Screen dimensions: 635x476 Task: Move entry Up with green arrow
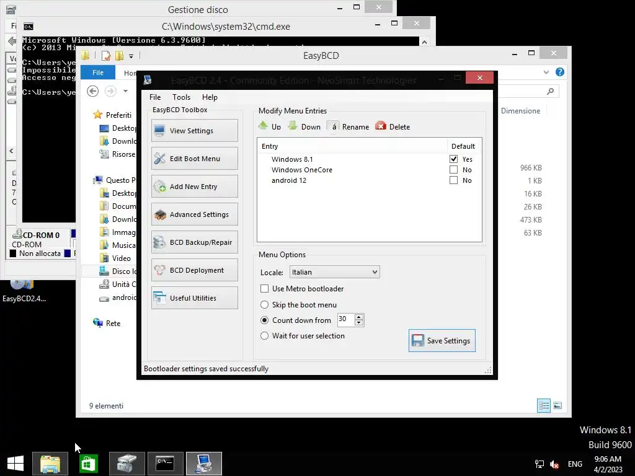[270, 126]
